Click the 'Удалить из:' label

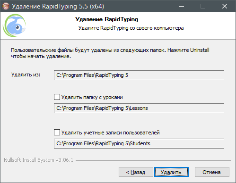(x=26, y=75)
